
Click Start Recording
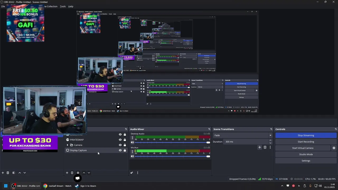point(306,142)
